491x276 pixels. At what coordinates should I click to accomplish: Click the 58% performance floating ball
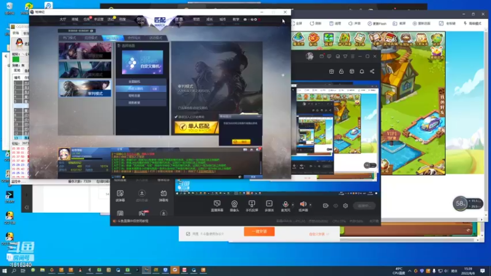(x=460, y=204)
